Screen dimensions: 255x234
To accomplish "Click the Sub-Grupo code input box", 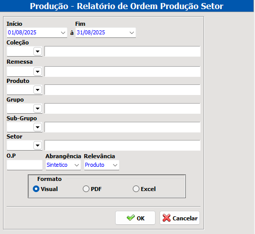I will (20, 127).
